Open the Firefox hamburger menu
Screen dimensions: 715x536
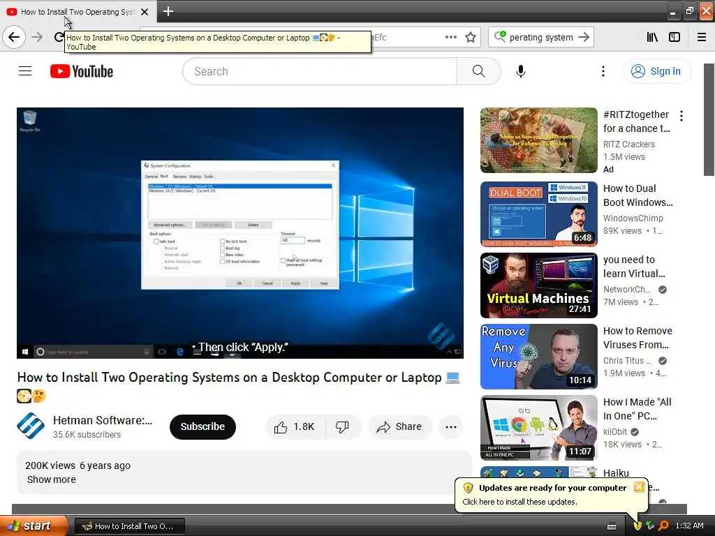tap(702, 37)
